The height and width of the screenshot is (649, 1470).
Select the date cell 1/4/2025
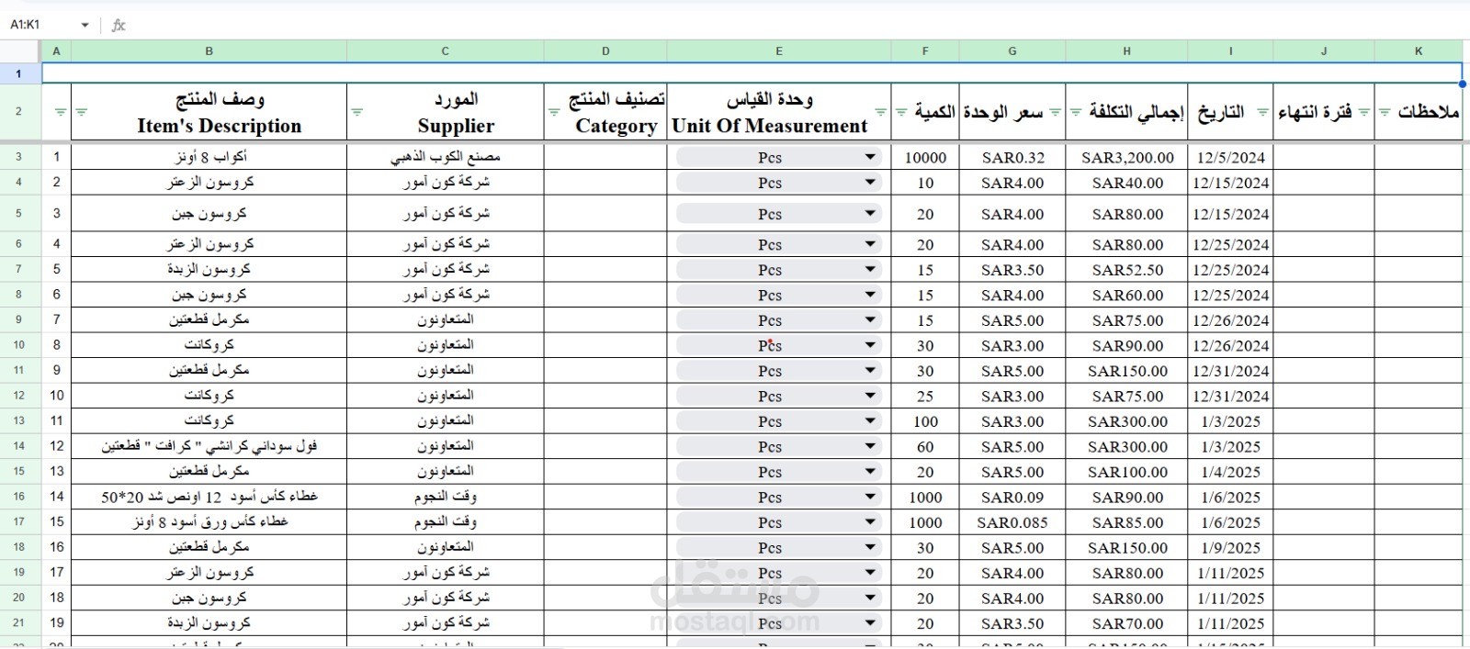[1230, 472]
